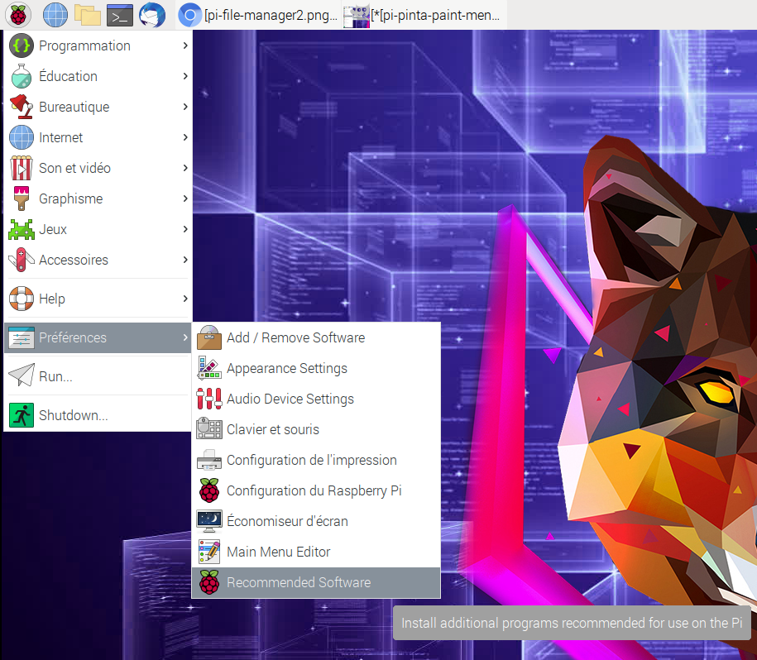Click the Run... menu entry
Screen dimensions: 757x660
point(55,376)
